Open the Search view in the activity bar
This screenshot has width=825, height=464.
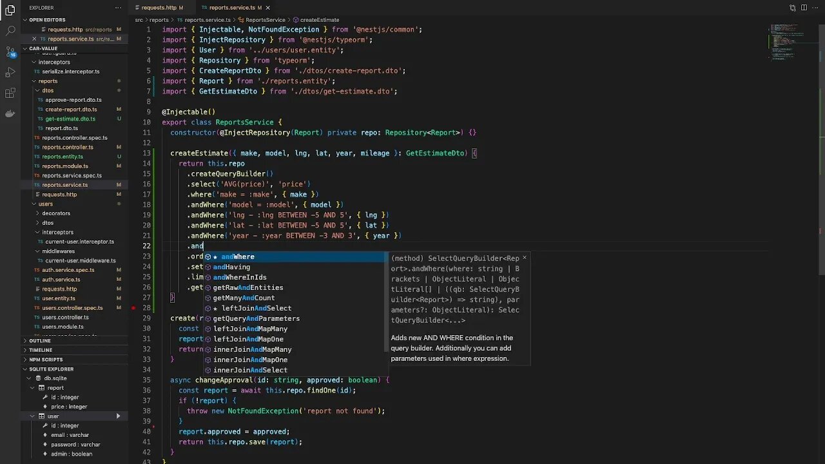click(x=10, y=30)
